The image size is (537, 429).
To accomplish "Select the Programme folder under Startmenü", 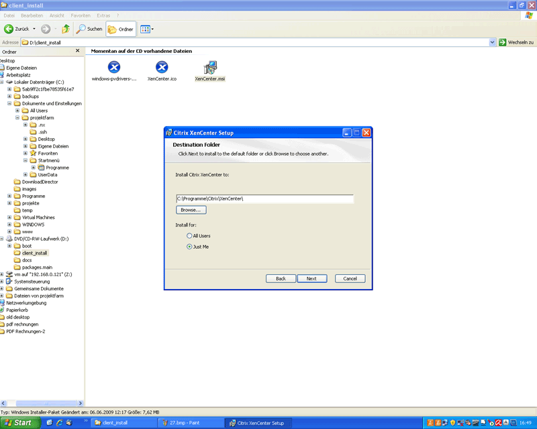I will (x=57, y=168).
